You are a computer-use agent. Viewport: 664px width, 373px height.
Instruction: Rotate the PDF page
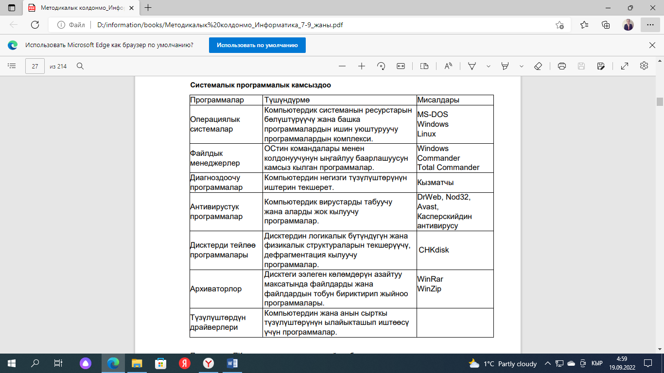[381, 66]
